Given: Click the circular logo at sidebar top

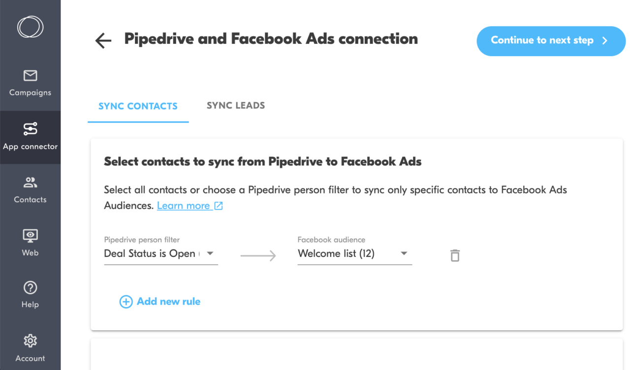Looking at the screenshot, I should click(30, 28).
